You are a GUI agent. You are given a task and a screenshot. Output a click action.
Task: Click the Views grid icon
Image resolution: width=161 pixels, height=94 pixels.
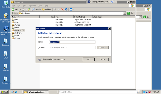[x=71, y=10]
